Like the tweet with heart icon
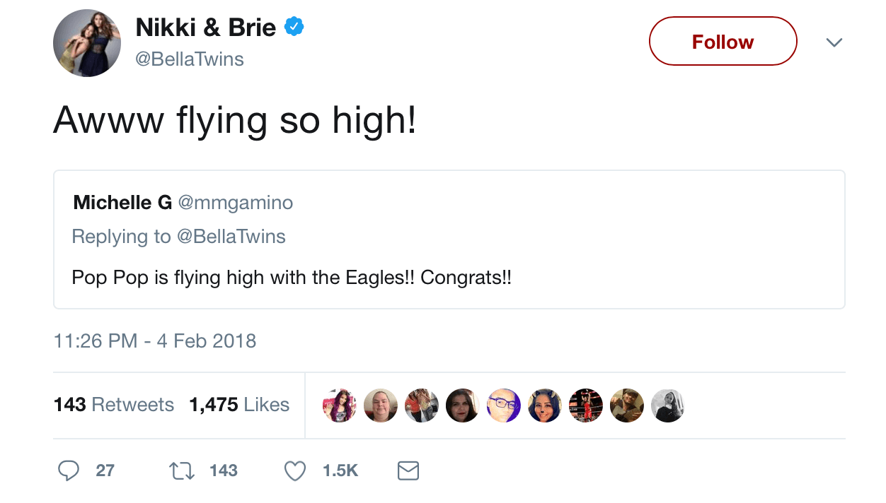The height and width of the screenshot is (503, 886). tap(294, 471)
